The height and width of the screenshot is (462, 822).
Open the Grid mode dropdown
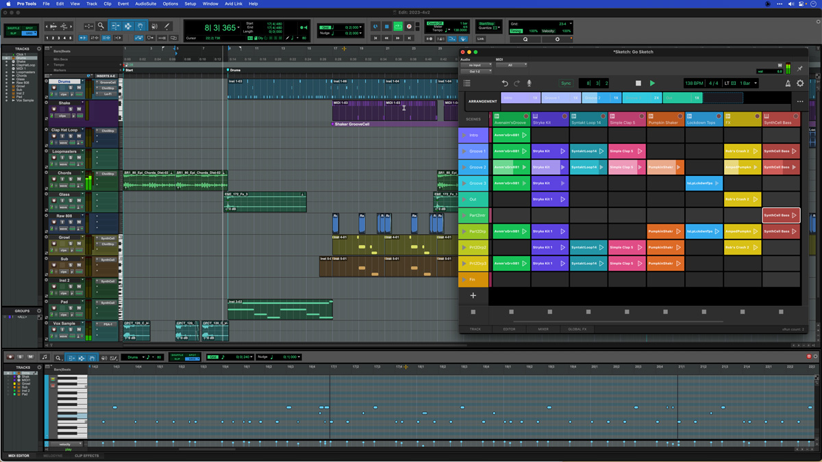(x=571, y=23)
